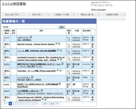Click the 次へ next page link
This screenshot has height=109, width=136.
[x=58, y=104]
